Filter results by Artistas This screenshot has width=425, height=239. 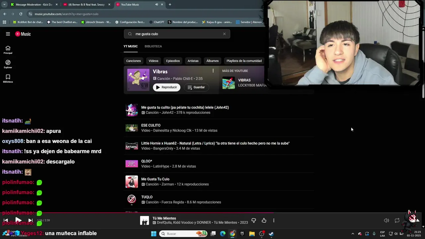coord(193,61)
